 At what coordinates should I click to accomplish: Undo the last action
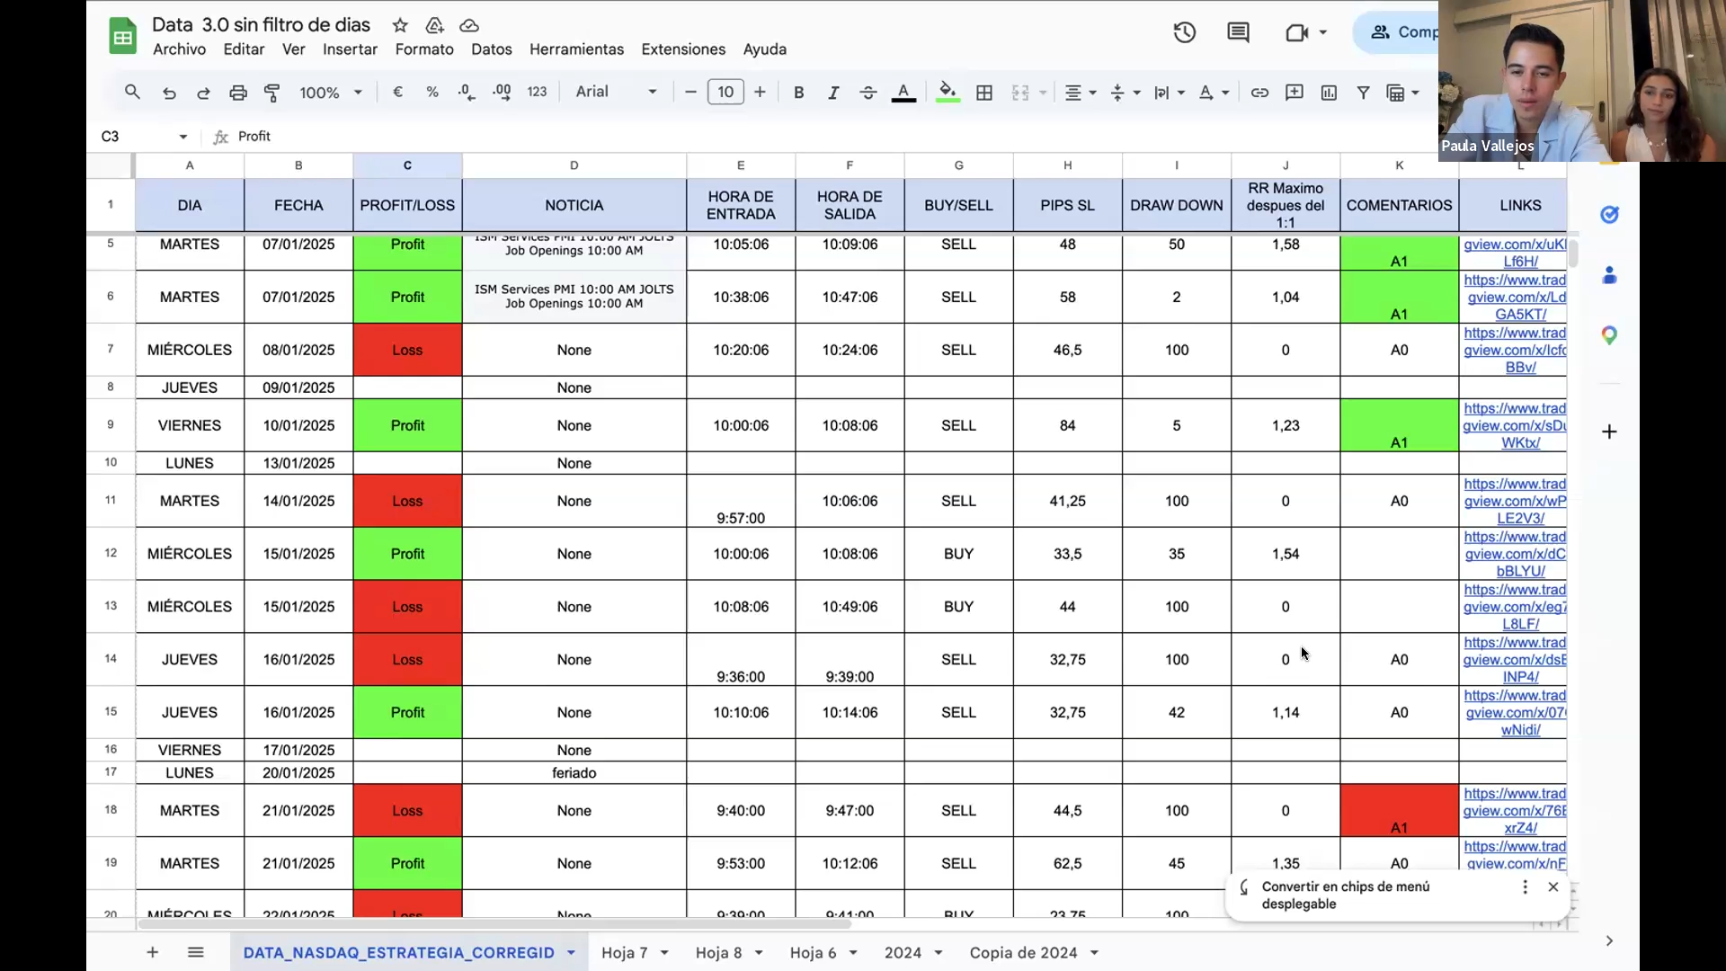169,93
